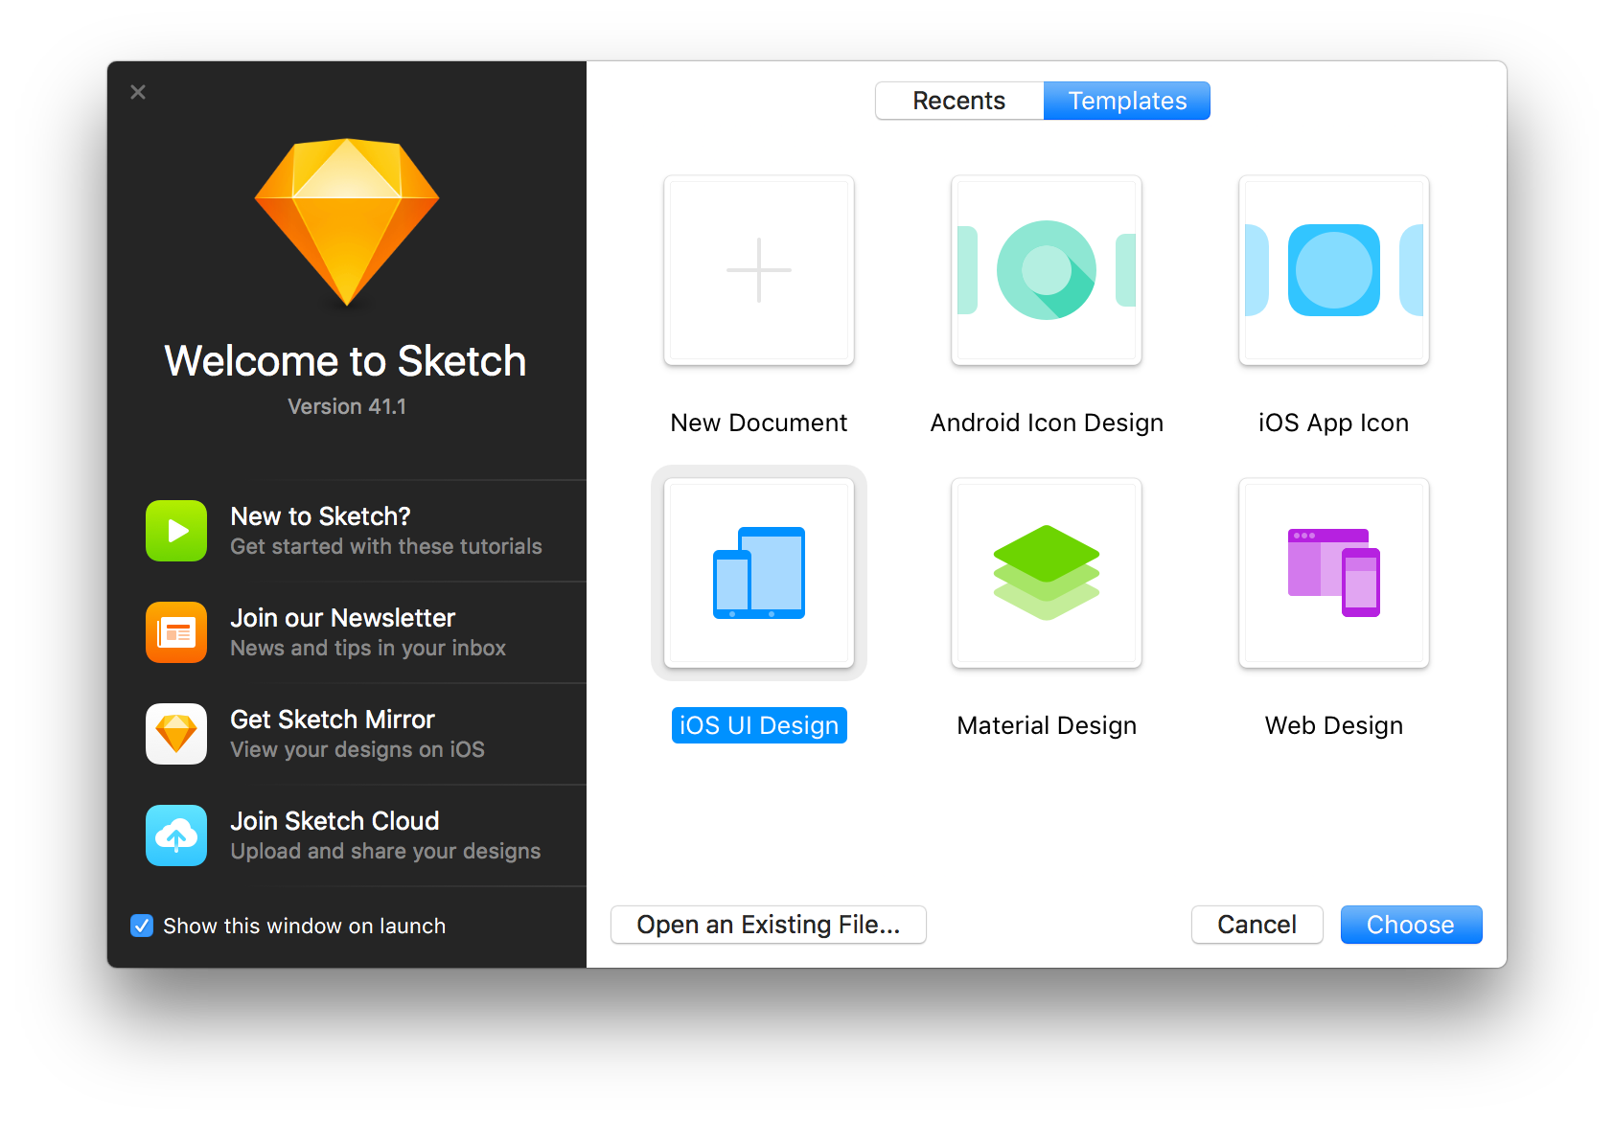The width and height of the screenshot is (1614, 1121).
Task: Close the welcome window with the X
Action: coord(138,92)
